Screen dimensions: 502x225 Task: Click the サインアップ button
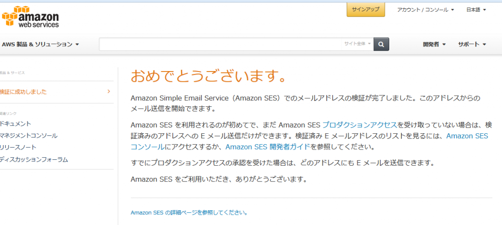(366, 10)
